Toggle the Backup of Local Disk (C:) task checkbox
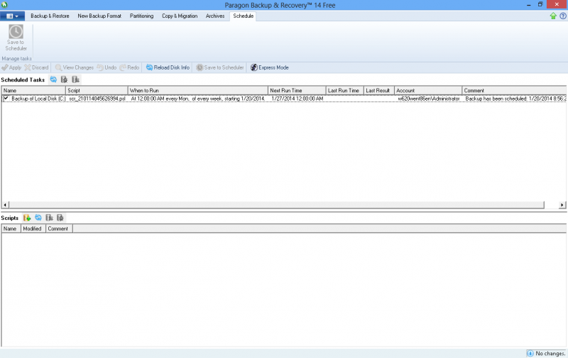The height and width of the screenshot is (358, 568). [6, 98]
